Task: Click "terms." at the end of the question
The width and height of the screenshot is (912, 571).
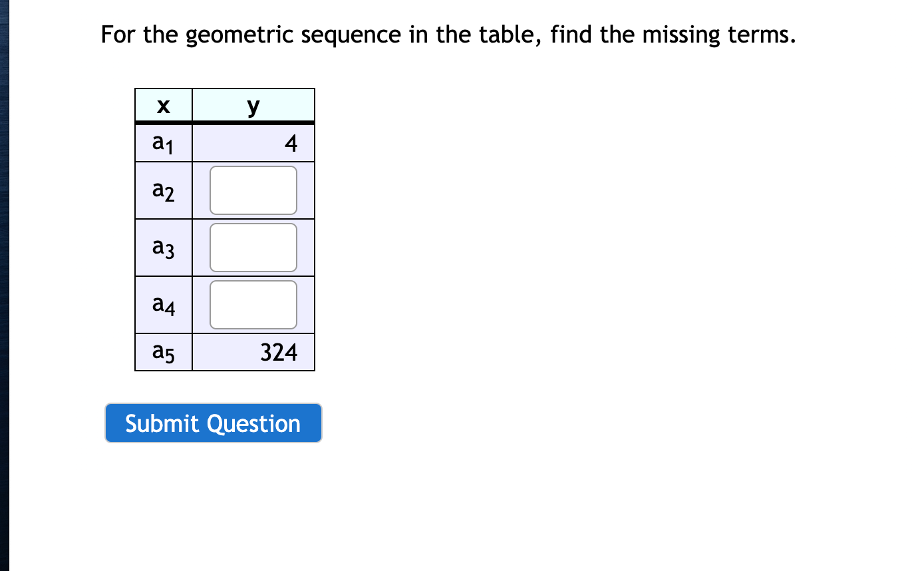Action: [x=762, y=35]
